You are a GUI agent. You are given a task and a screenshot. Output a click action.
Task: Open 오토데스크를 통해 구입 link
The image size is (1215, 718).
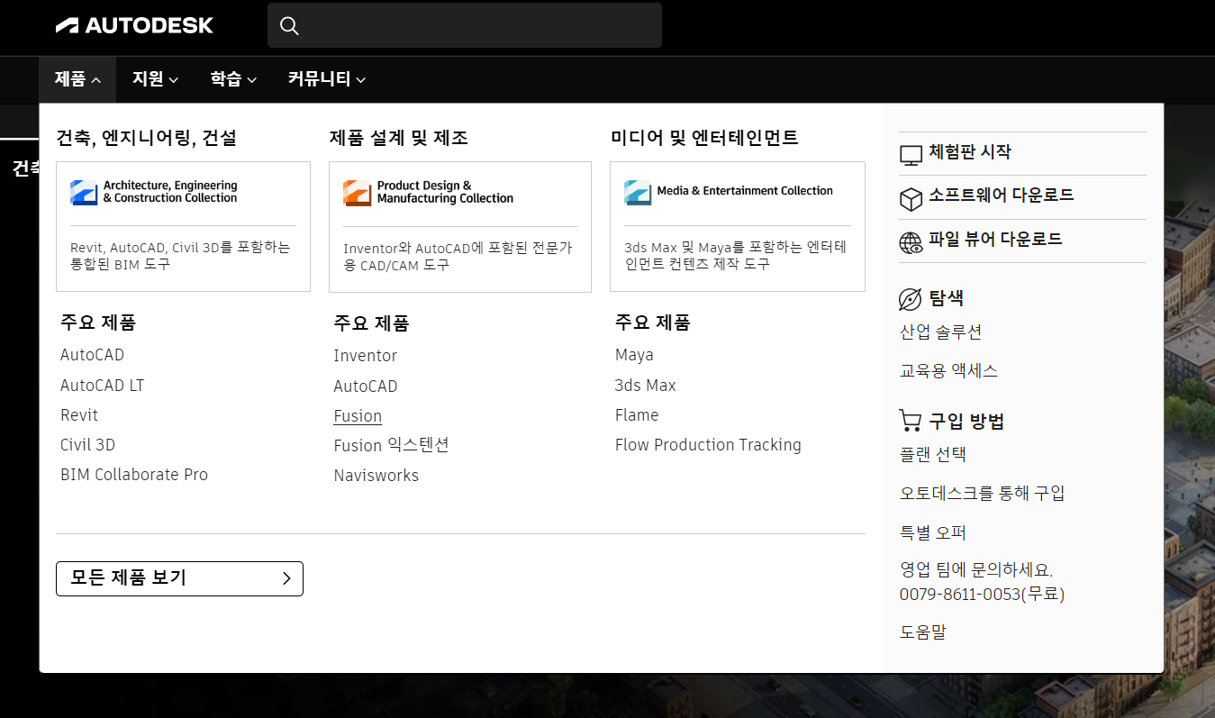click(x=982, y=494)
